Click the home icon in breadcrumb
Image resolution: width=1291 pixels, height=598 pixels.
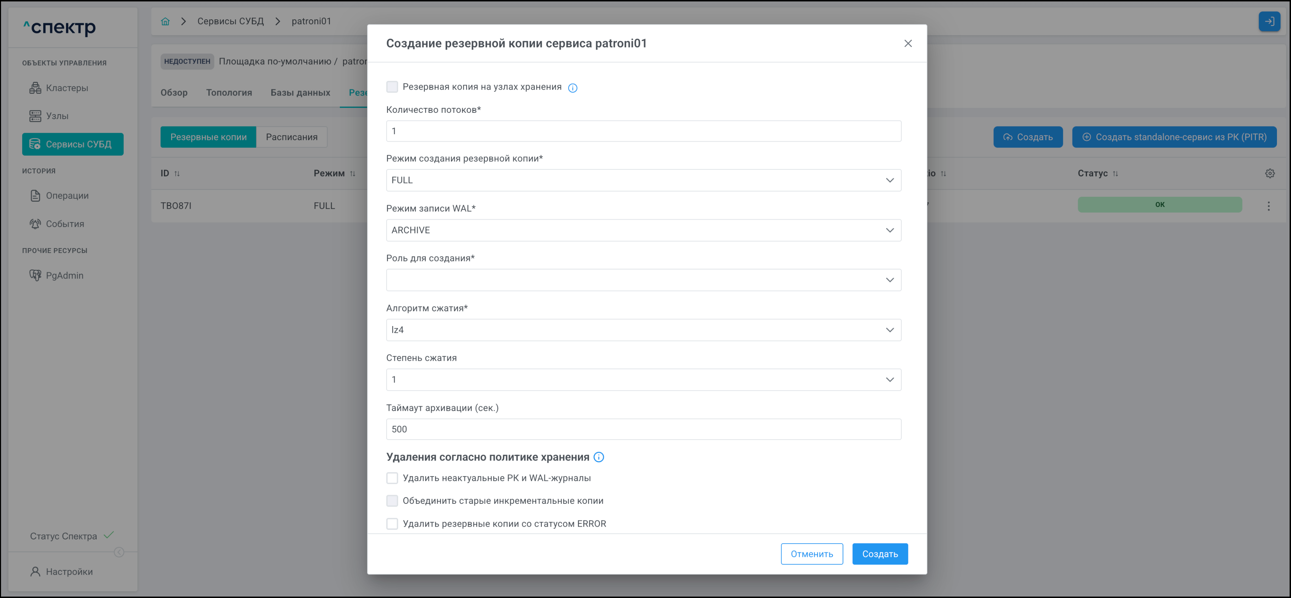166,21
